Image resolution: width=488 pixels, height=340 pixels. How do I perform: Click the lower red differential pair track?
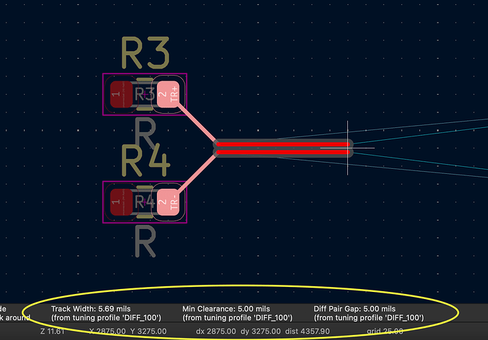(x=283, y=152)
